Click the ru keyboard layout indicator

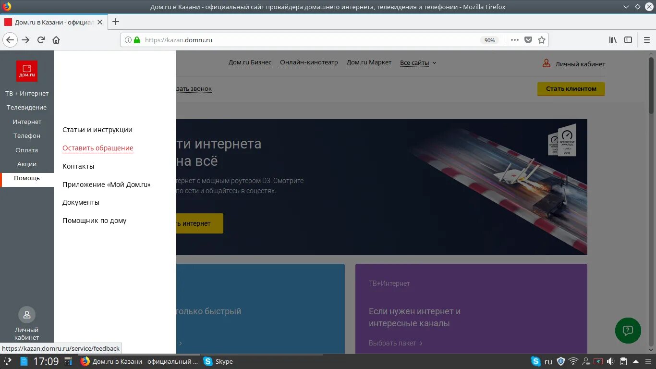click(548, 361)
